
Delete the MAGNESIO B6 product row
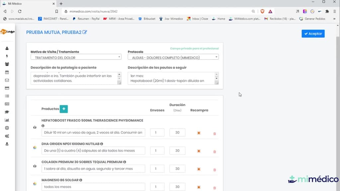(215, 188)
